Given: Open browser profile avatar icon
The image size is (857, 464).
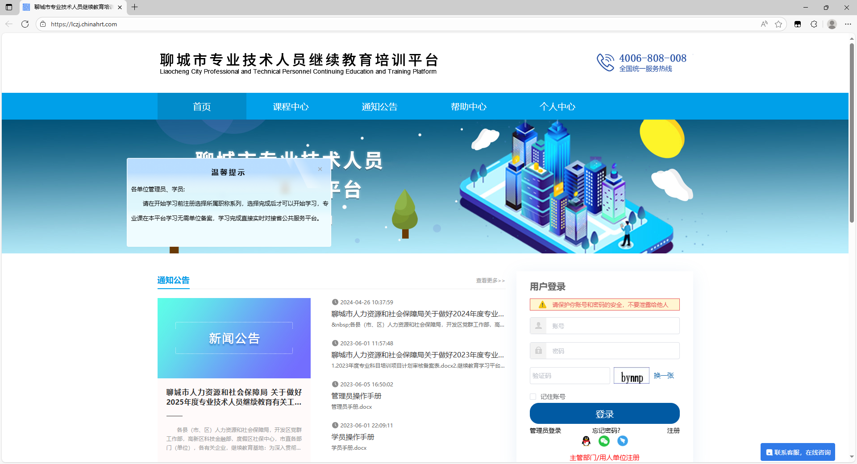Looking at the screenshot, I should pyautogui.click(x=832, y=24).
